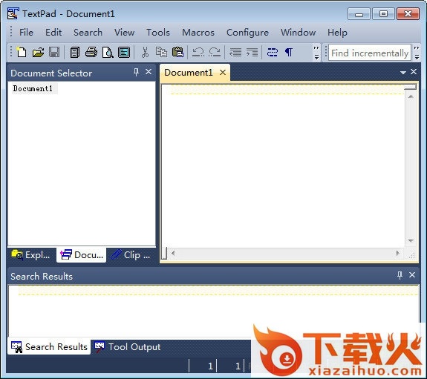Copy selection with the toolbar copy icon
The height and width of the screenshot is (379, 427).
pos(161,52)
